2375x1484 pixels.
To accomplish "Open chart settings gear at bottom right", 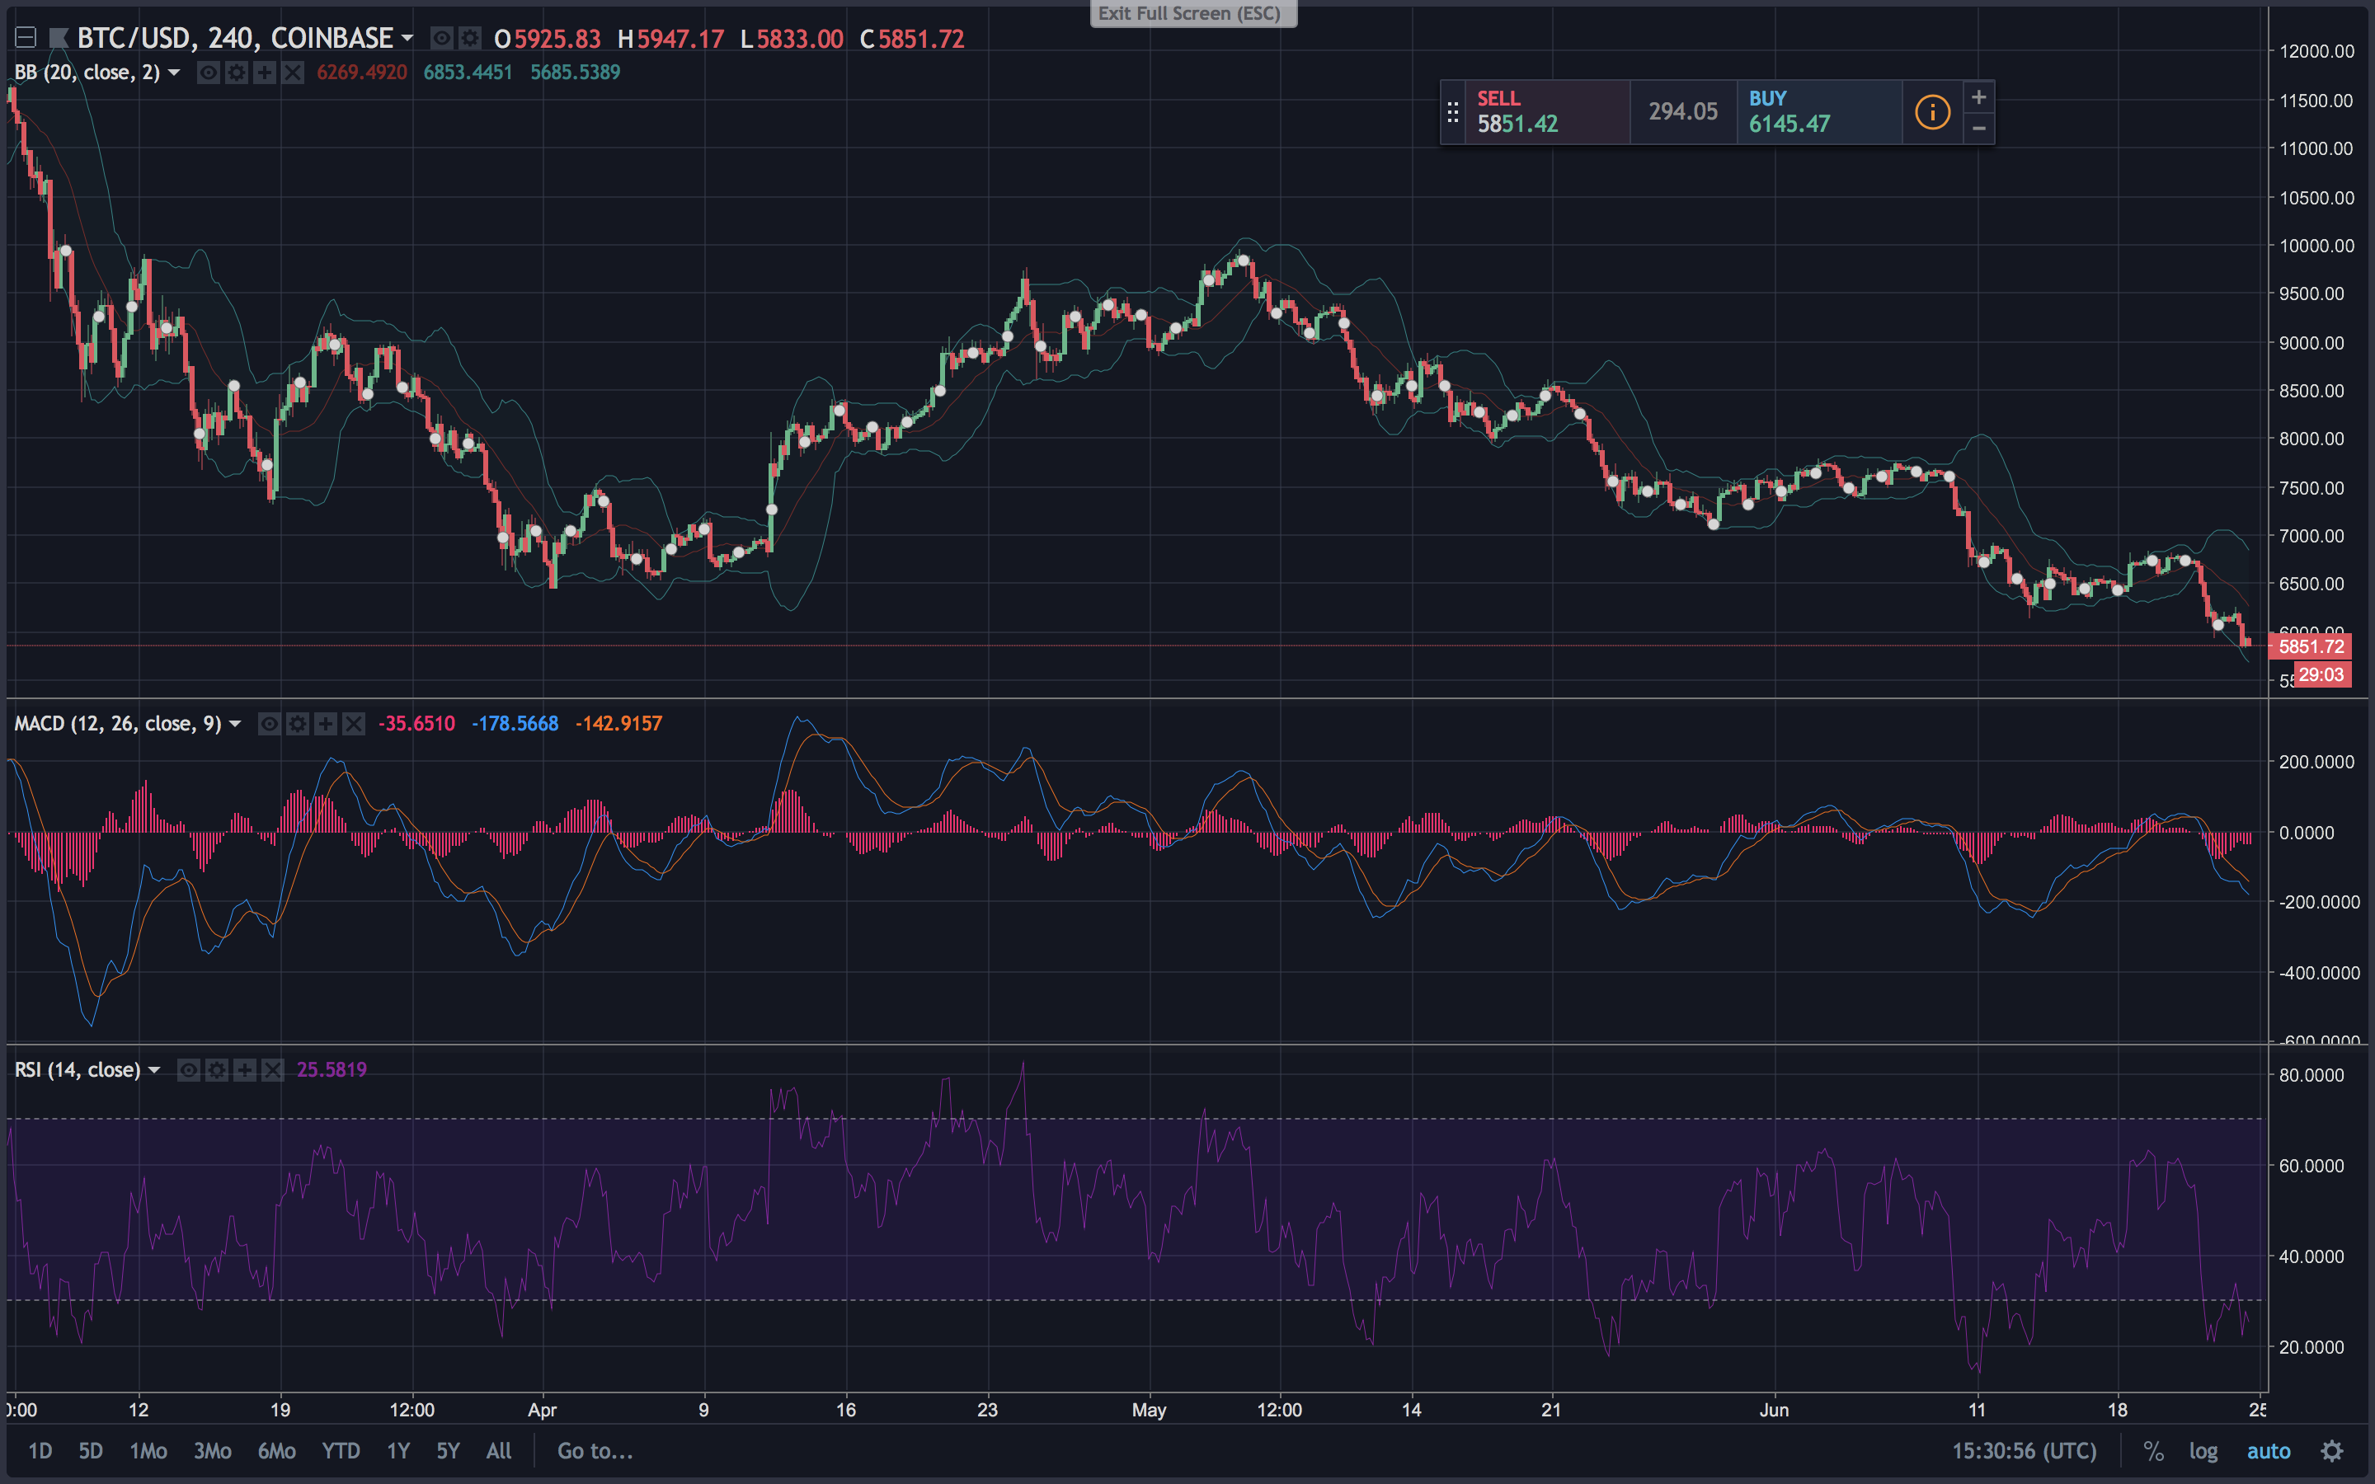I will (x=2333, y=1451).
